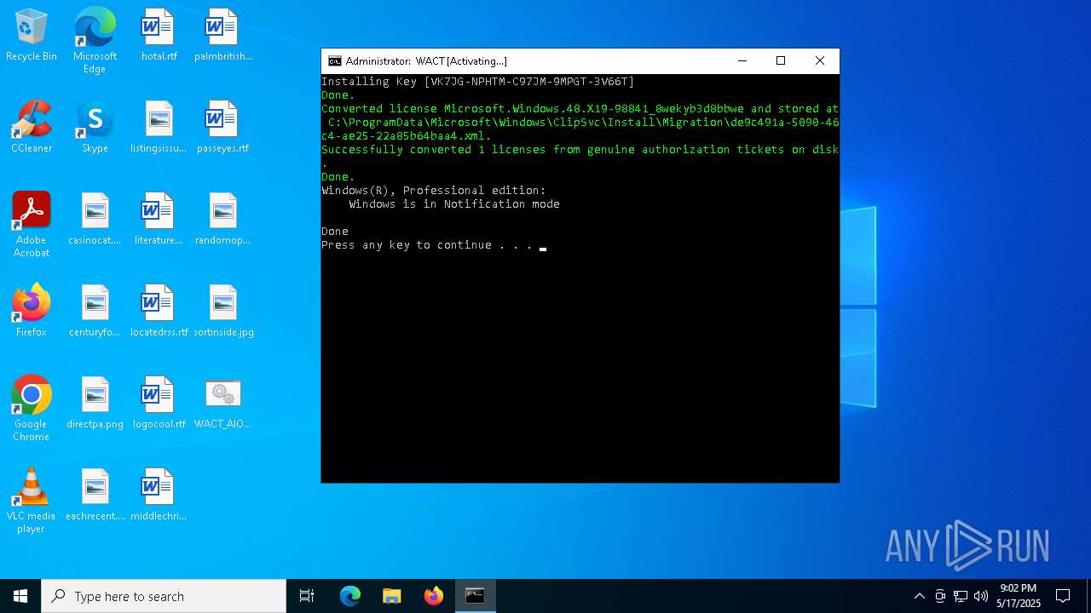Select the middlechri document icon
Screen dimensions: 1091x613
click(159, 495)
